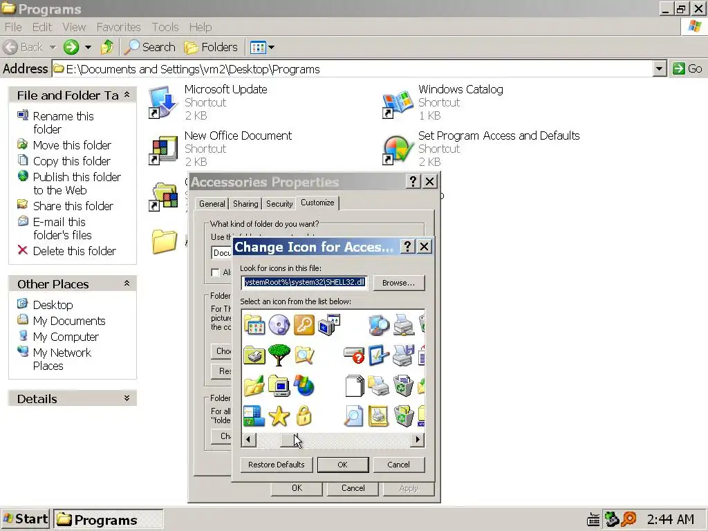This screenshot has height=531, width=708.
Task: Open the Favorites menu
Action: pos(119,27)
